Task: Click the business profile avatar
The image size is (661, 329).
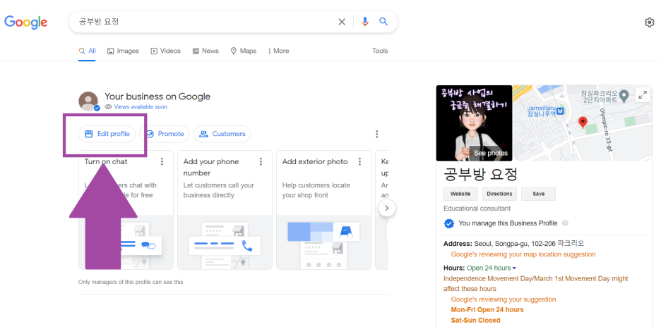Action: coord(88,101)
